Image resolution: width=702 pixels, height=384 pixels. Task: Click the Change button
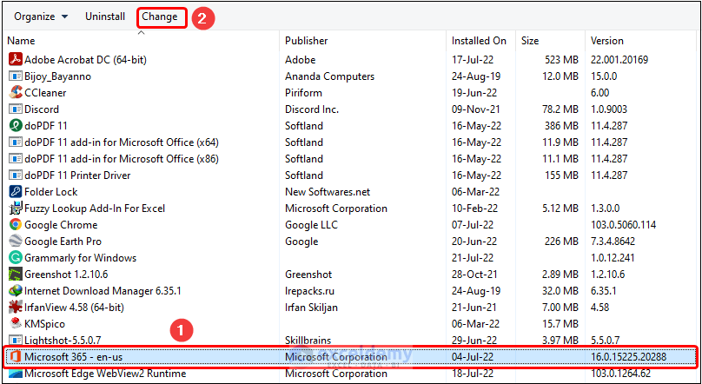160,17
